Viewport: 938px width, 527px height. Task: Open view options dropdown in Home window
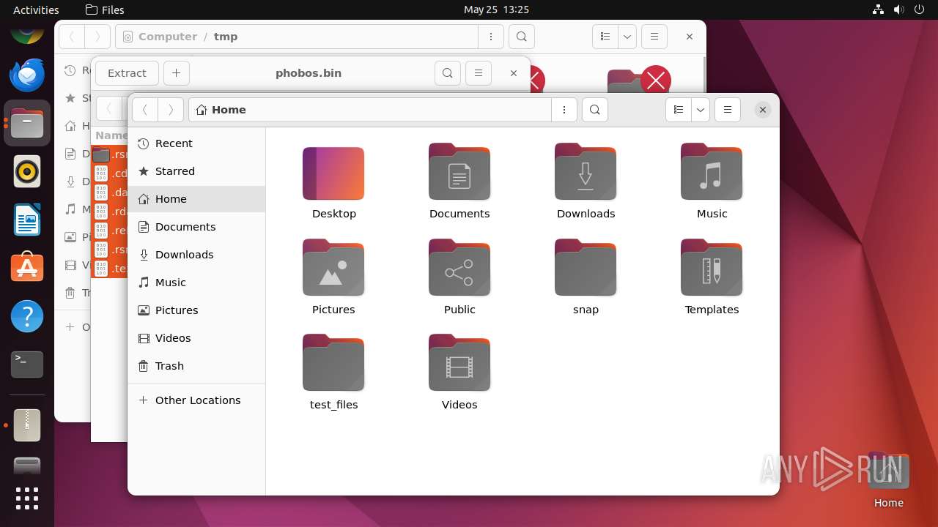click(x=701, y=110)
